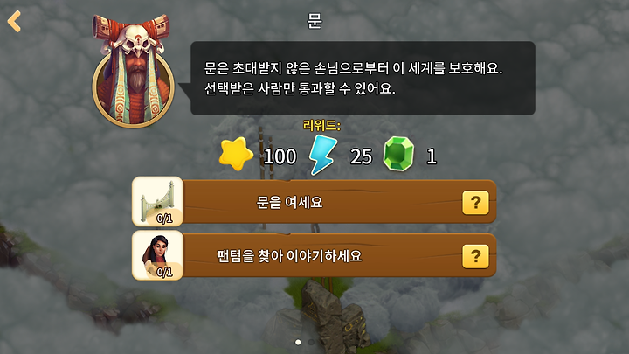Click the yellow star reward icon

[x=236, y=154]
